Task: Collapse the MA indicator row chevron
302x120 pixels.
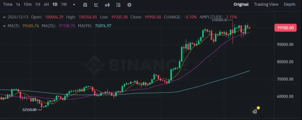Action: click(x=4, y=26)
